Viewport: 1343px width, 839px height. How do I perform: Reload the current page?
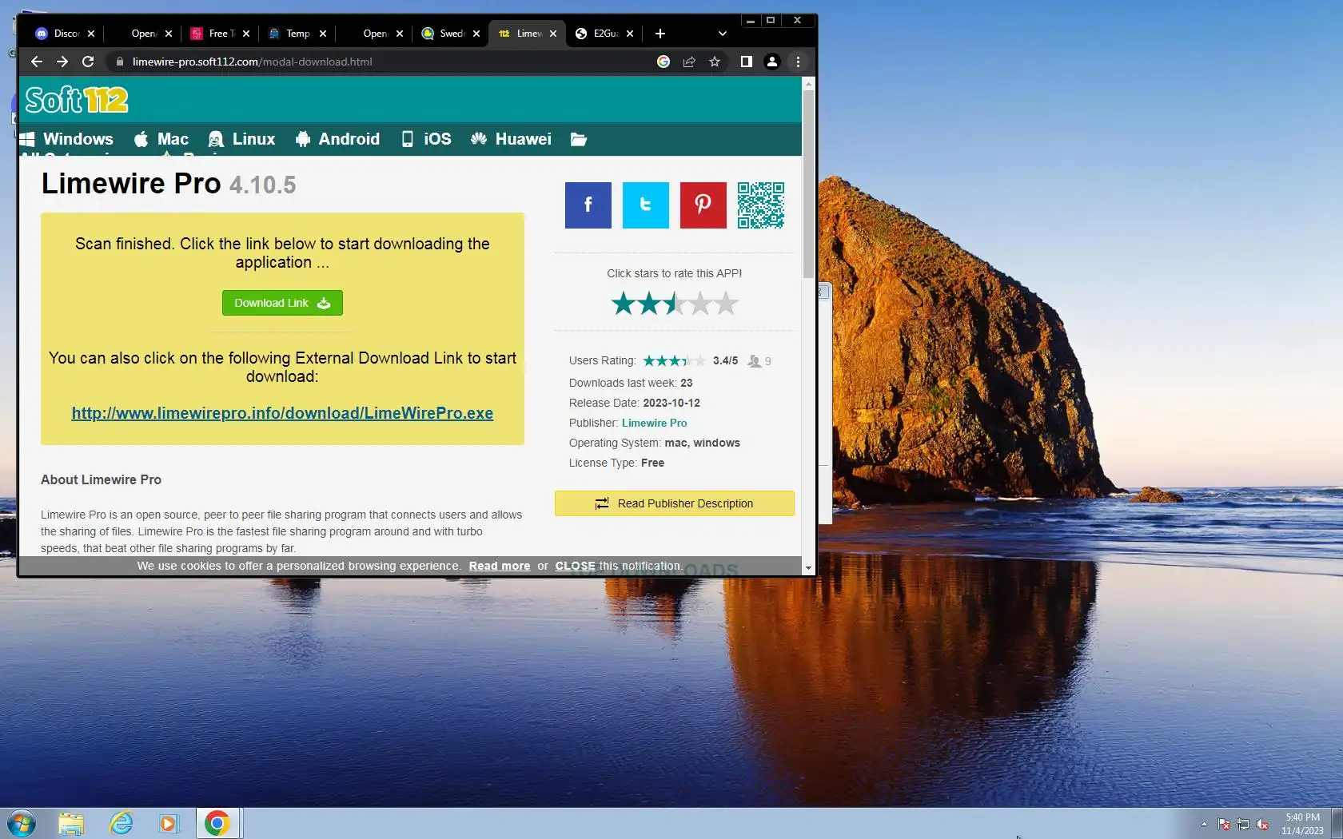click(88, 62)
